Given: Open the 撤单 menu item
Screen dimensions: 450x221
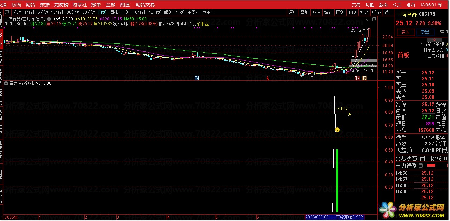Looking at the screenshot, I should pyautogui.click(x=96, y=5).
